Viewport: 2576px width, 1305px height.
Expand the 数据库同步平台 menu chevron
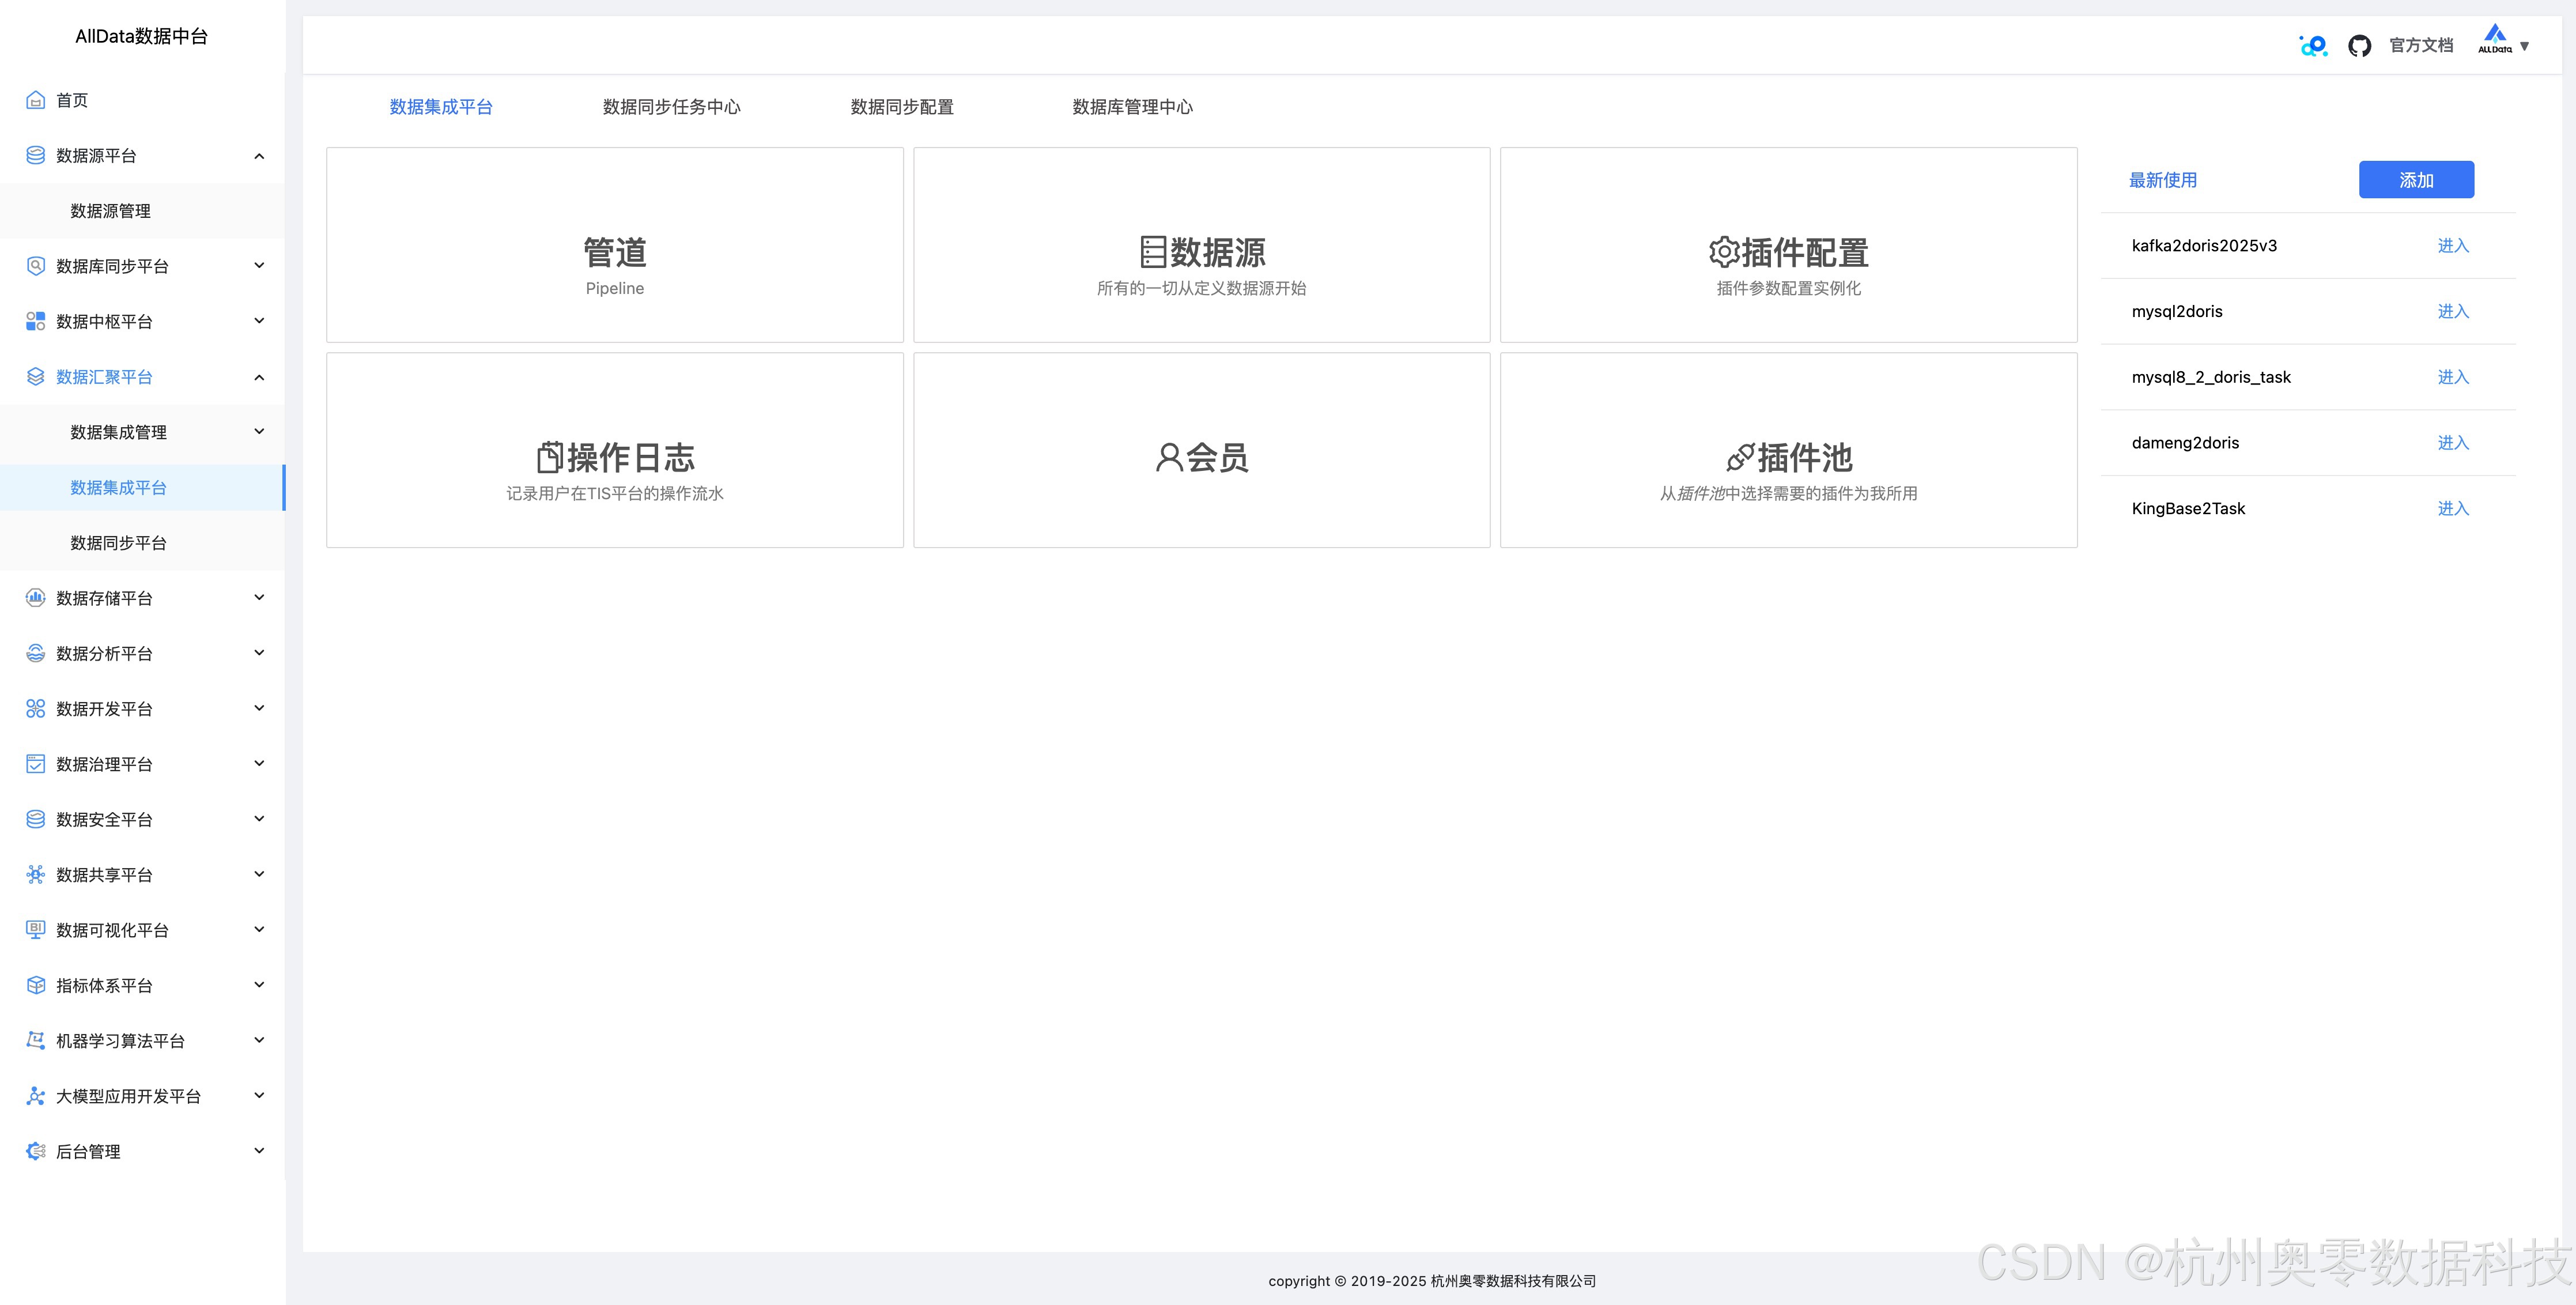pyautogui.click(x=259, y=266)
